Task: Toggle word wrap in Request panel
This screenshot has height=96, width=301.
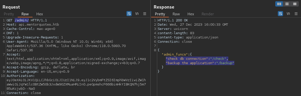Action: coord(129,14)
